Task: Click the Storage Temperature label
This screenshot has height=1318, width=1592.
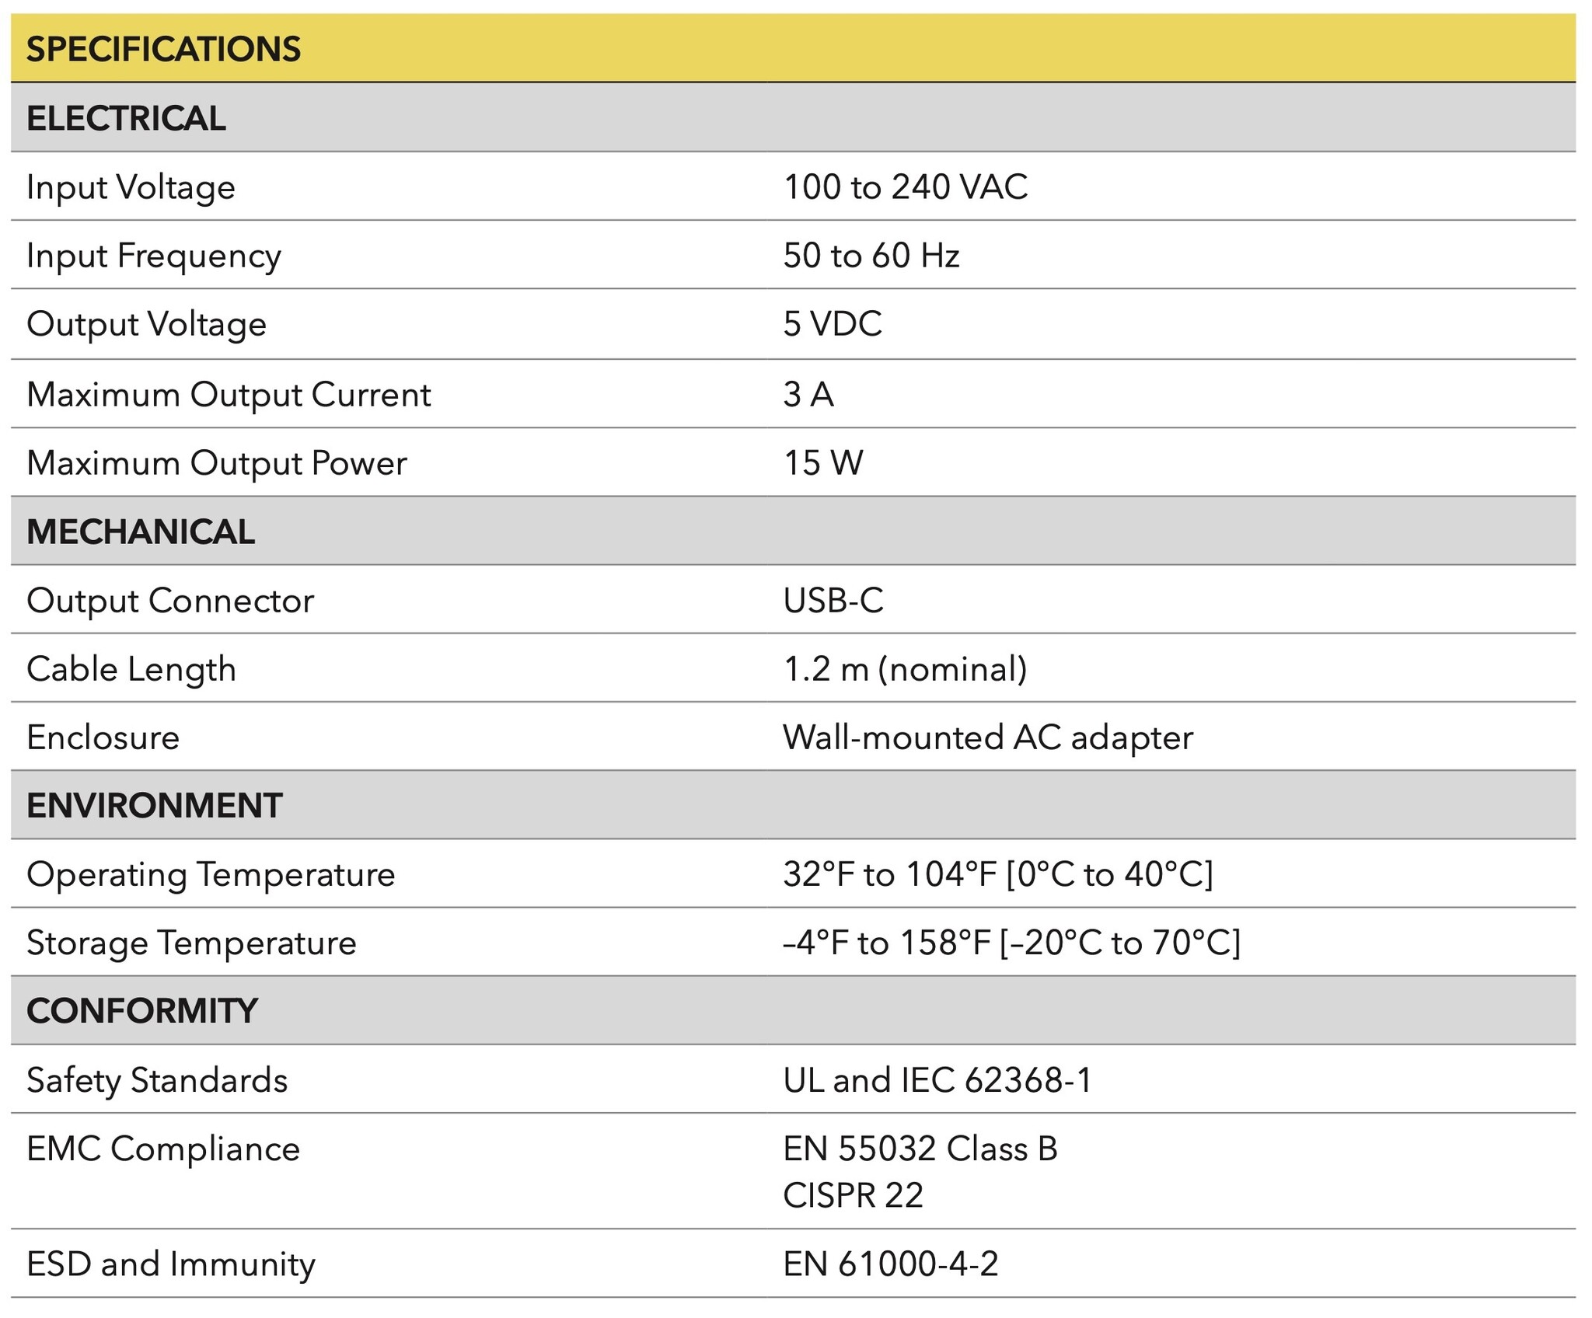Action: coord(191,943)
